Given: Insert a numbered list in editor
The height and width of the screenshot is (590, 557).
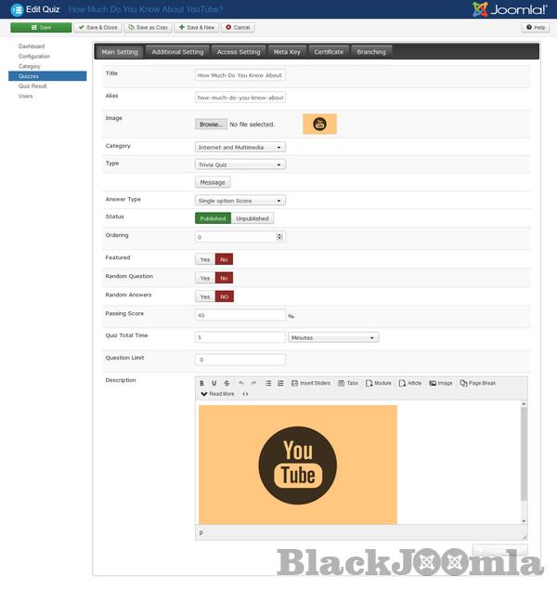Looking at the screenshot, I should click(x=280, y=383).
